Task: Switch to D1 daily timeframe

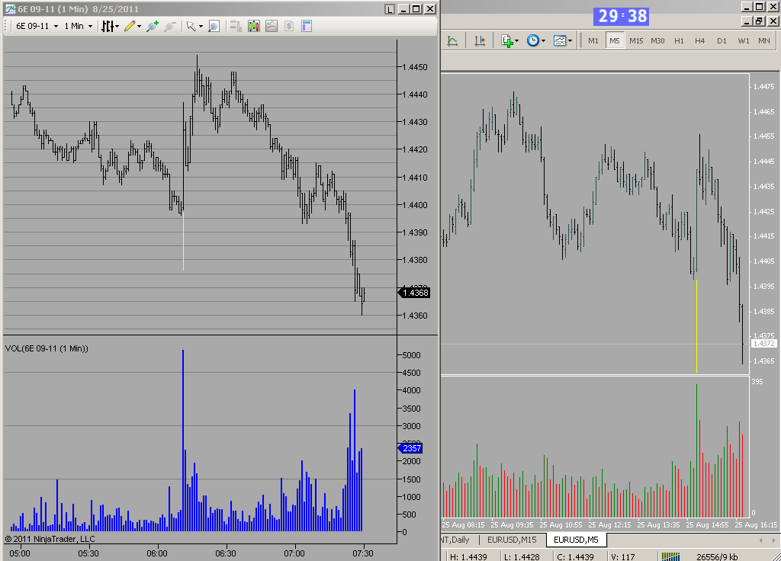Action: 722,41
